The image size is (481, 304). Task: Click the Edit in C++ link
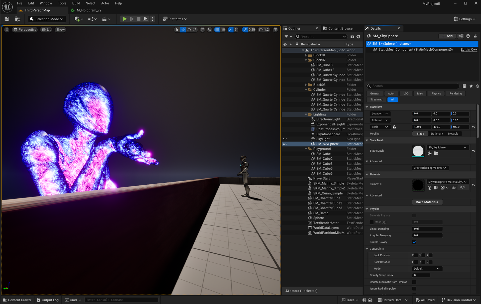[469, 50]
